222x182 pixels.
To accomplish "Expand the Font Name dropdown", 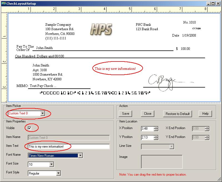I will click(x=80, y=156).
